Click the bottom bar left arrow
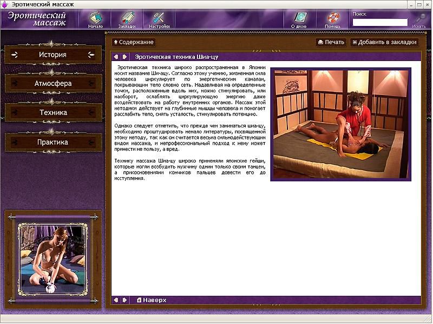 [116, 300]
